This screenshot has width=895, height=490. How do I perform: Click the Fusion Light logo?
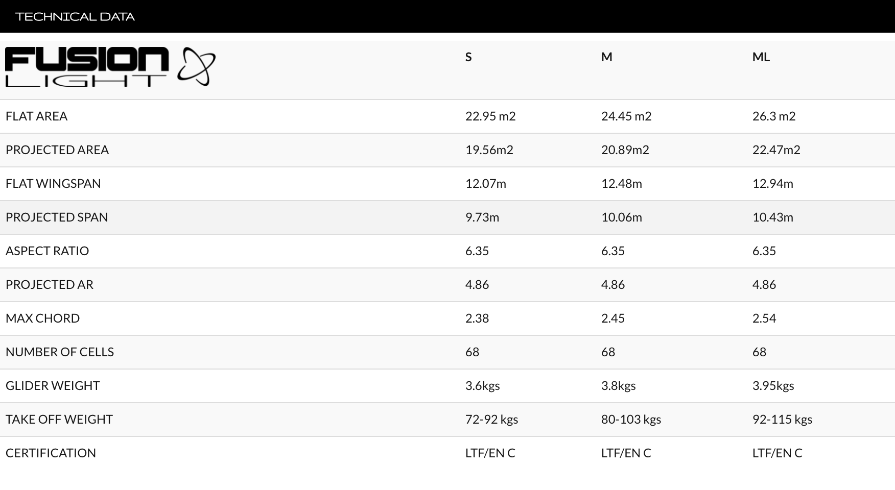point(110,67)
